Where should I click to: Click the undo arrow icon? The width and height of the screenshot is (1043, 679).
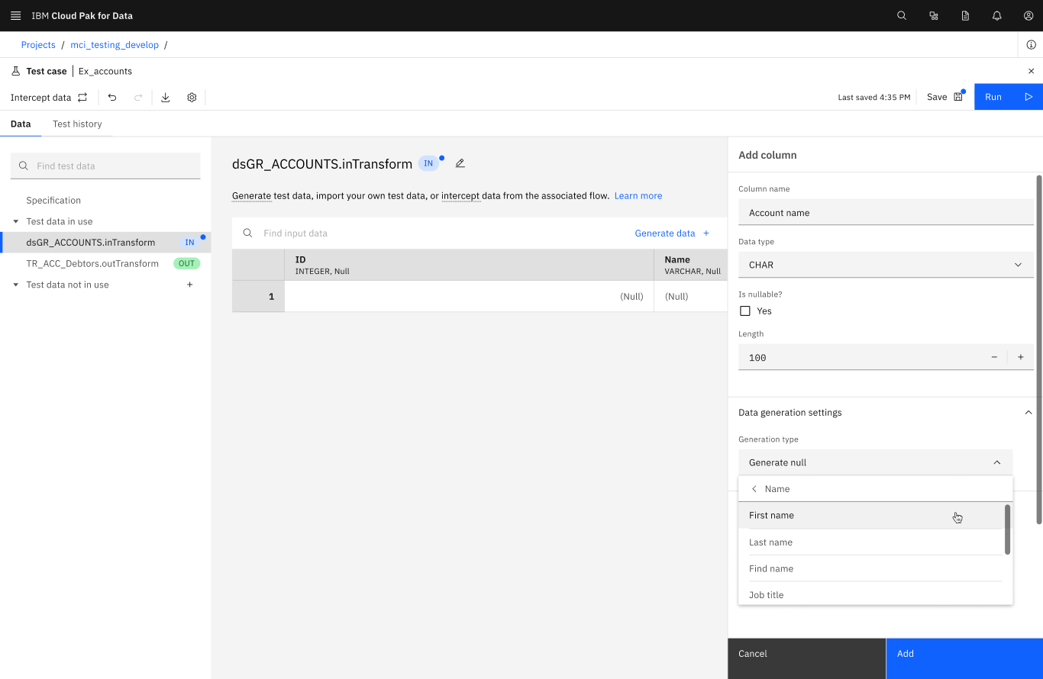click(112, 98)
